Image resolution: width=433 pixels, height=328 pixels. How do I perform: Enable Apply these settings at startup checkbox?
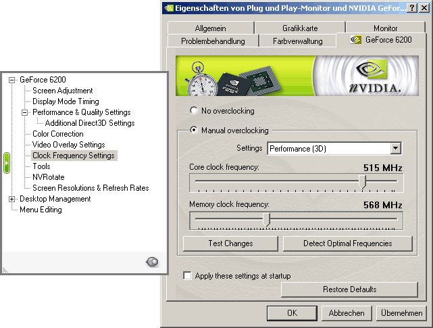[x=188, y=276]
